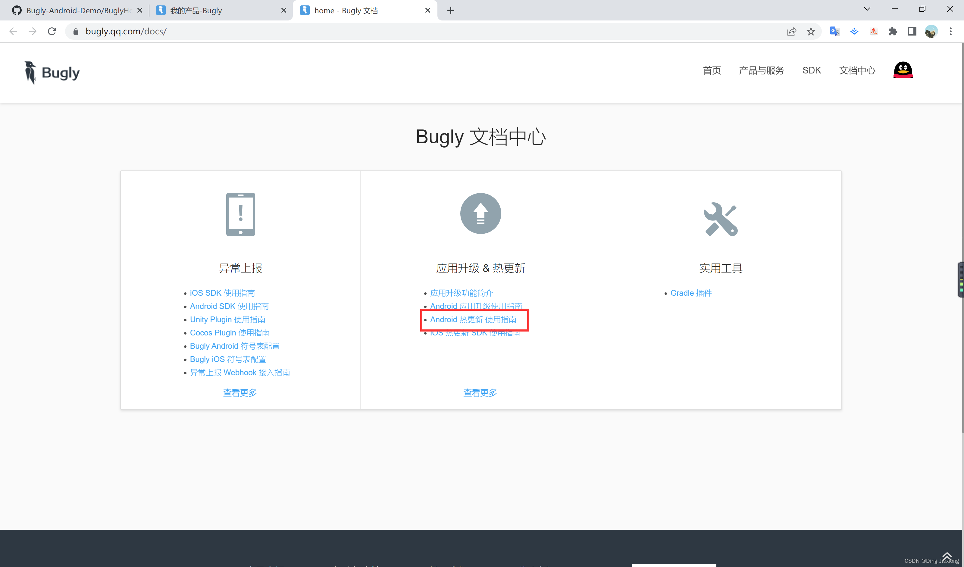Open iOS 热更新 SDK 使用指南 link
This screenshot has width=964, height=567.
tap(475, 334)
